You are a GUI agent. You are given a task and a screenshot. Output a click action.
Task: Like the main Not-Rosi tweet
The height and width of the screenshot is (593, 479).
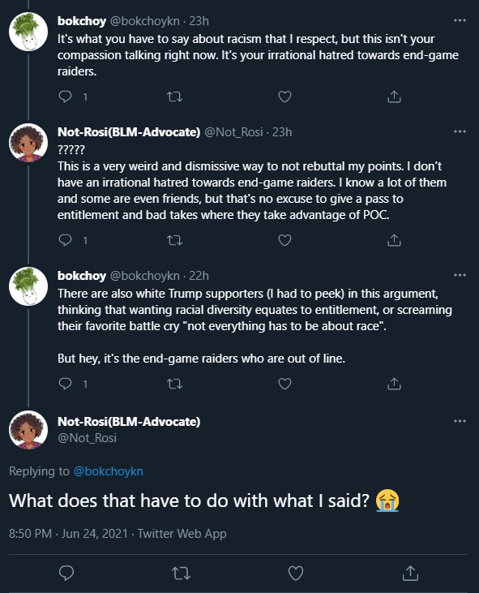(295, 574)
